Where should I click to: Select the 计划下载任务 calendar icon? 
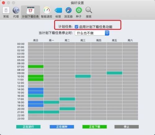(x=30, y=10)
